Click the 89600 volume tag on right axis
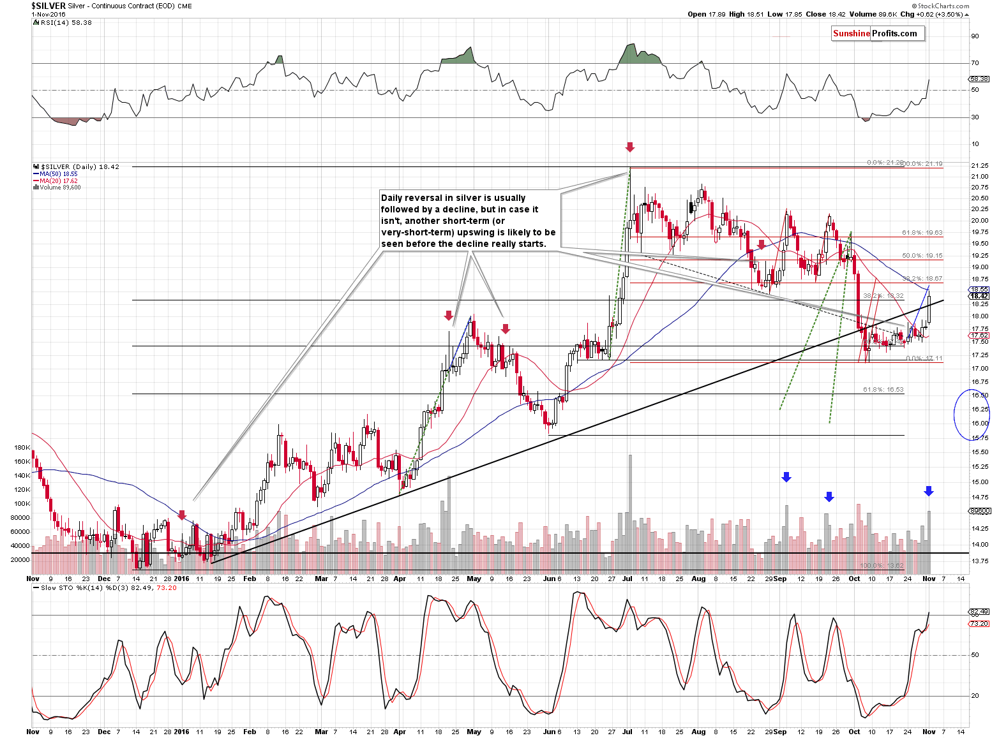Image resolution: width=999 pixels, height=738 pixels. (x=979, y=510)
